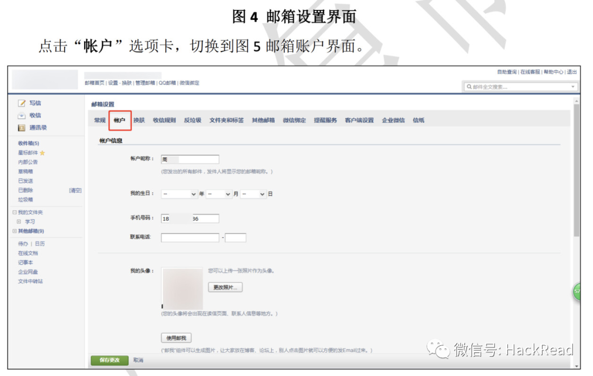Click the 保存更改 button

[109, 361]
